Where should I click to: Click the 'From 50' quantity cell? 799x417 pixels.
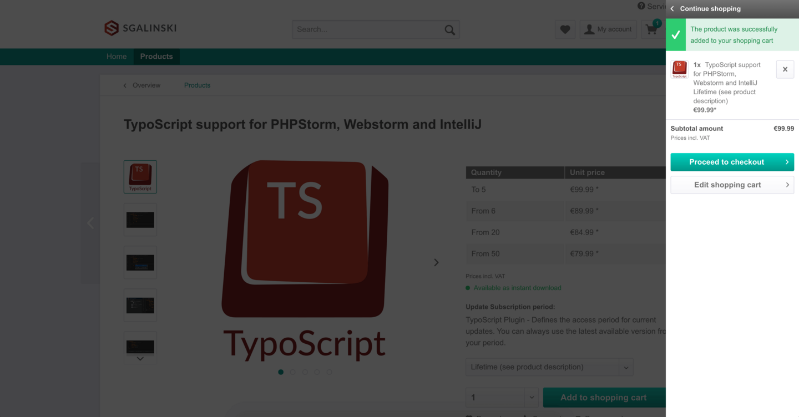[515, 253]
